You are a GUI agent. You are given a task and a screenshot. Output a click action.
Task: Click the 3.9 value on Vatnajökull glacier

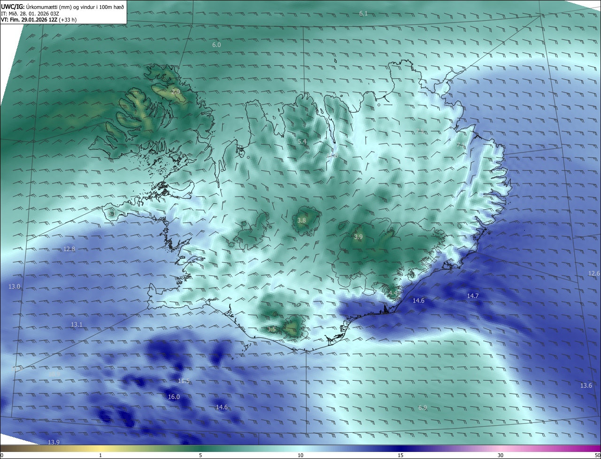tap(358, 237)
